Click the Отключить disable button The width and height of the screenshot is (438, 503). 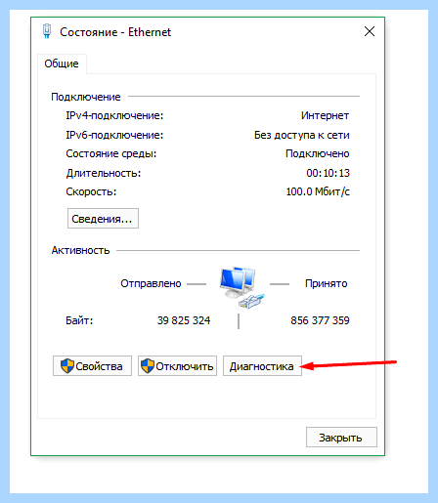coord(177,366)
